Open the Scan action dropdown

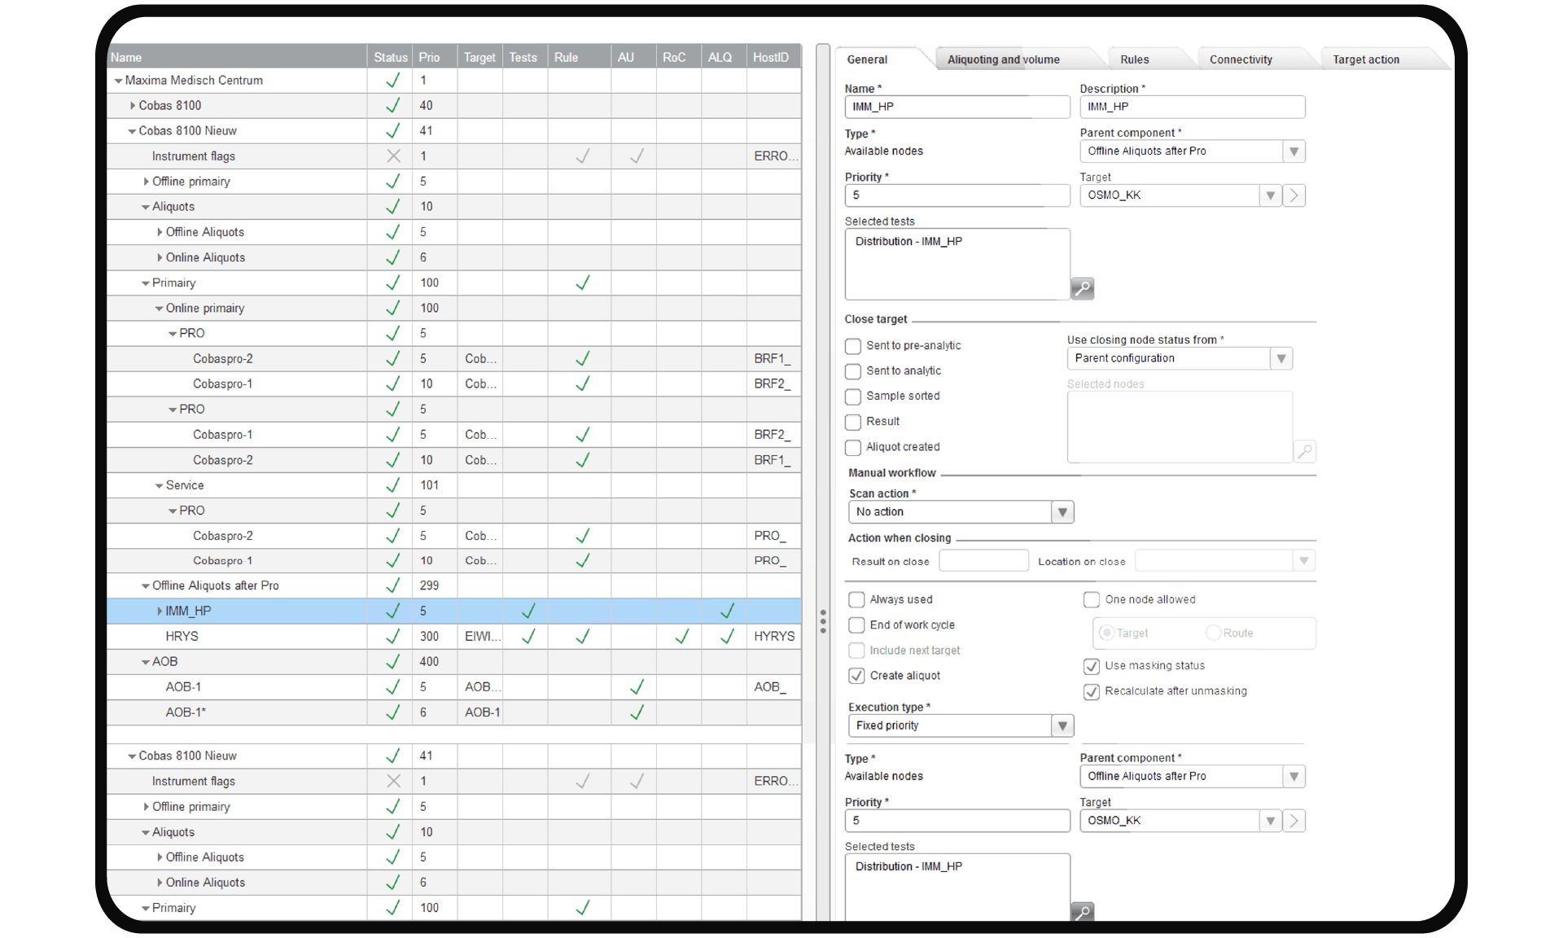1062,512
